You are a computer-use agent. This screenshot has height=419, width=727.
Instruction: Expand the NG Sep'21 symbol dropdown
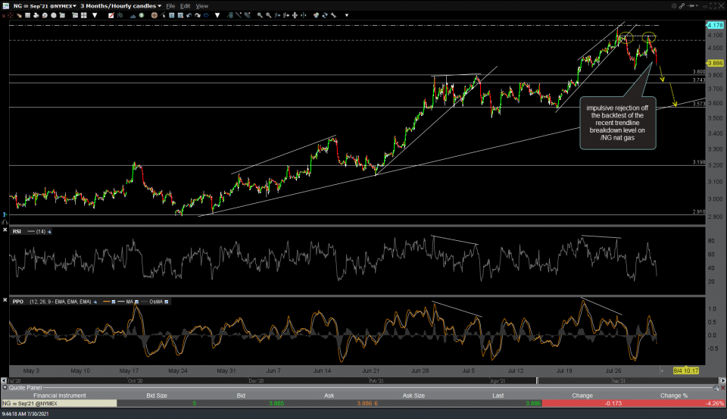[75, 5]
